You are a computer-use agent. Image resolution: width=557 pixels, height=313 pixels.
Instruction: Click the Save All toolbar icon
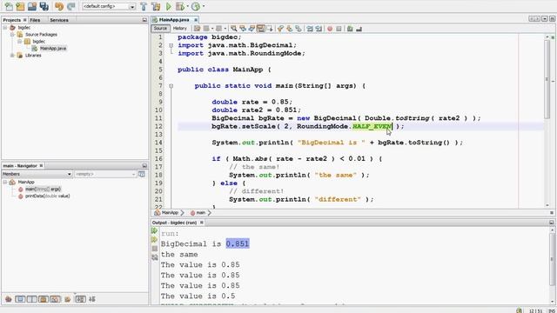pos(44,6)
